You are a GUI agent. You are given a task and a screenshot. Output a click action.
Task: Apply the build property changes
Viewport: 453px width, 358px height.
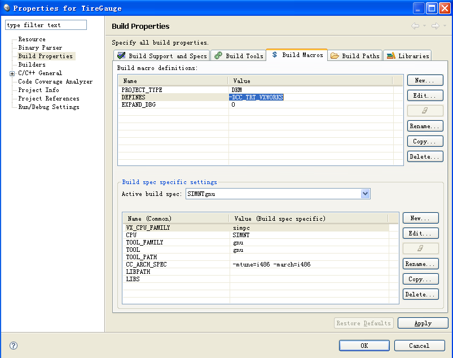point(423,323)
